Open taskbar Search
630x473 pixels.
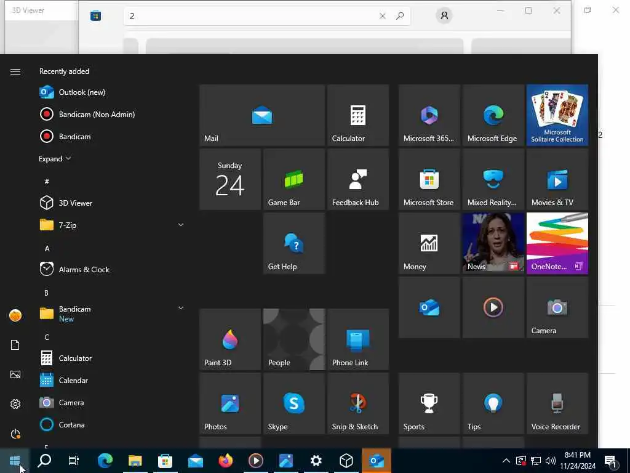click(x=44, y=461)
